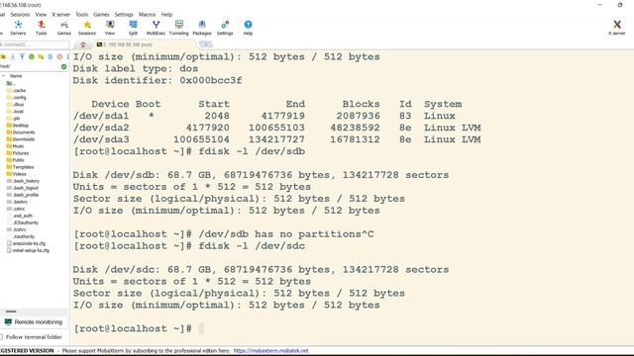634x356 pixels.
Task: Select the .cache folder
Action: (16, 90)
